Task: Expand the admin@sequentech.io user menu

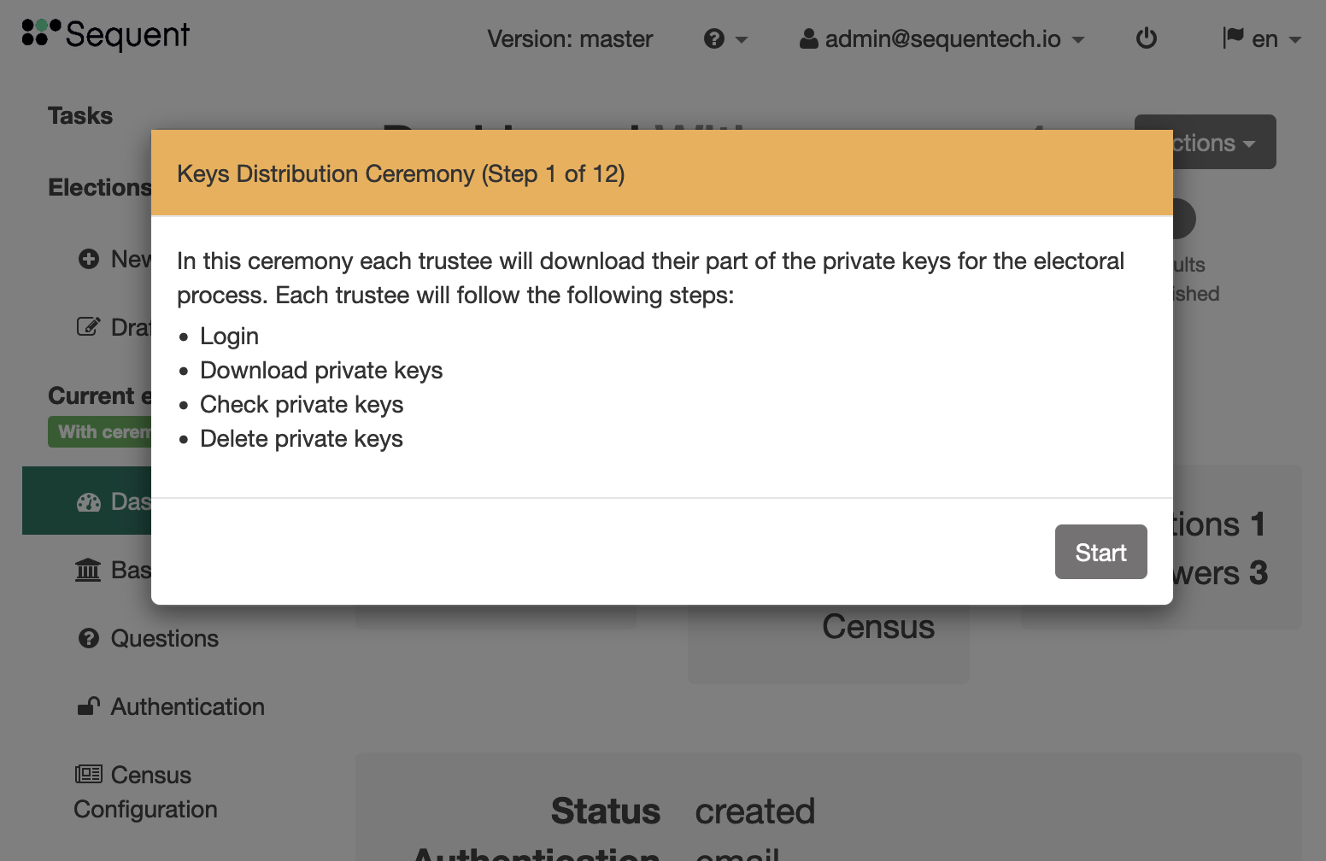Action: pos(942,38)
